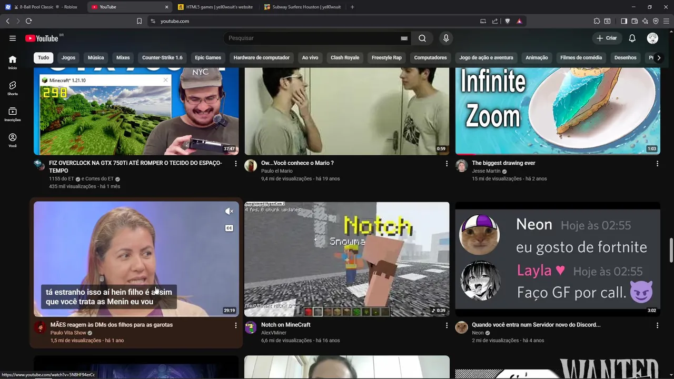Open the YouTube hamburger guide menu

coord(13,38)
